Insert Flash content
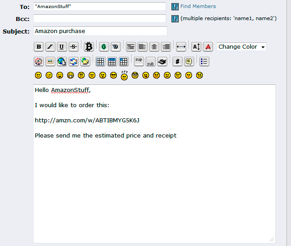 (x=39, y=62)
